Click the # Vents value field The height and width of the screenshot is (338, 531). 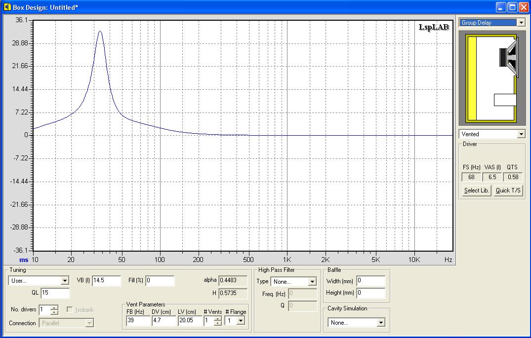[x=208, y=320]
